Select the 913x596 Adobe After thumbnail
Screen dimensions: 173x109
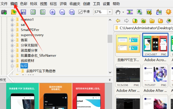point(128,75)
